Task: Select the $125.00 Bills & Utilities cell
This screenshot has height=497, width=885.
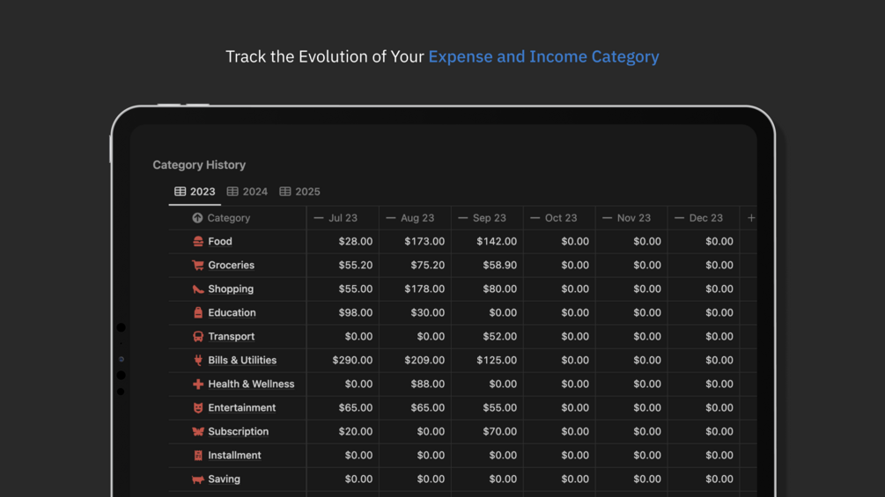Action: (487, 360)
